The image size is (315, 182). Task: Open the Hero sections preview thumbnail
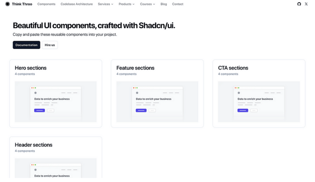[x=56, y=102]
